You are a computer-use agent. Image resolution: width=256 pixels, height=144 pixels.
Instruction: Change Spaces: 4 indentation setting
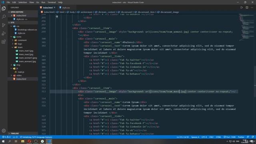point(195,137)
